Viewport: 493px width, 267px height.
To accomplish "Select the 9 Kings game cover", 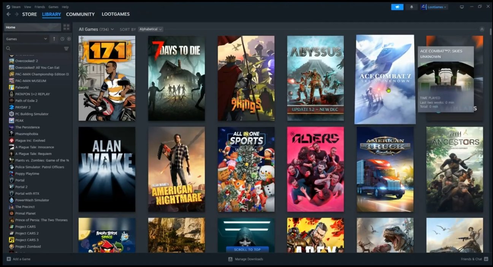I will (x=246, y=78).
